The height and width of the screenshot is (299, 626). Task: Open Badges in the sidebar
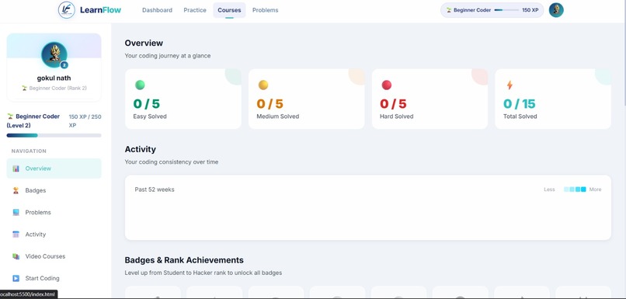click(54, 190)
